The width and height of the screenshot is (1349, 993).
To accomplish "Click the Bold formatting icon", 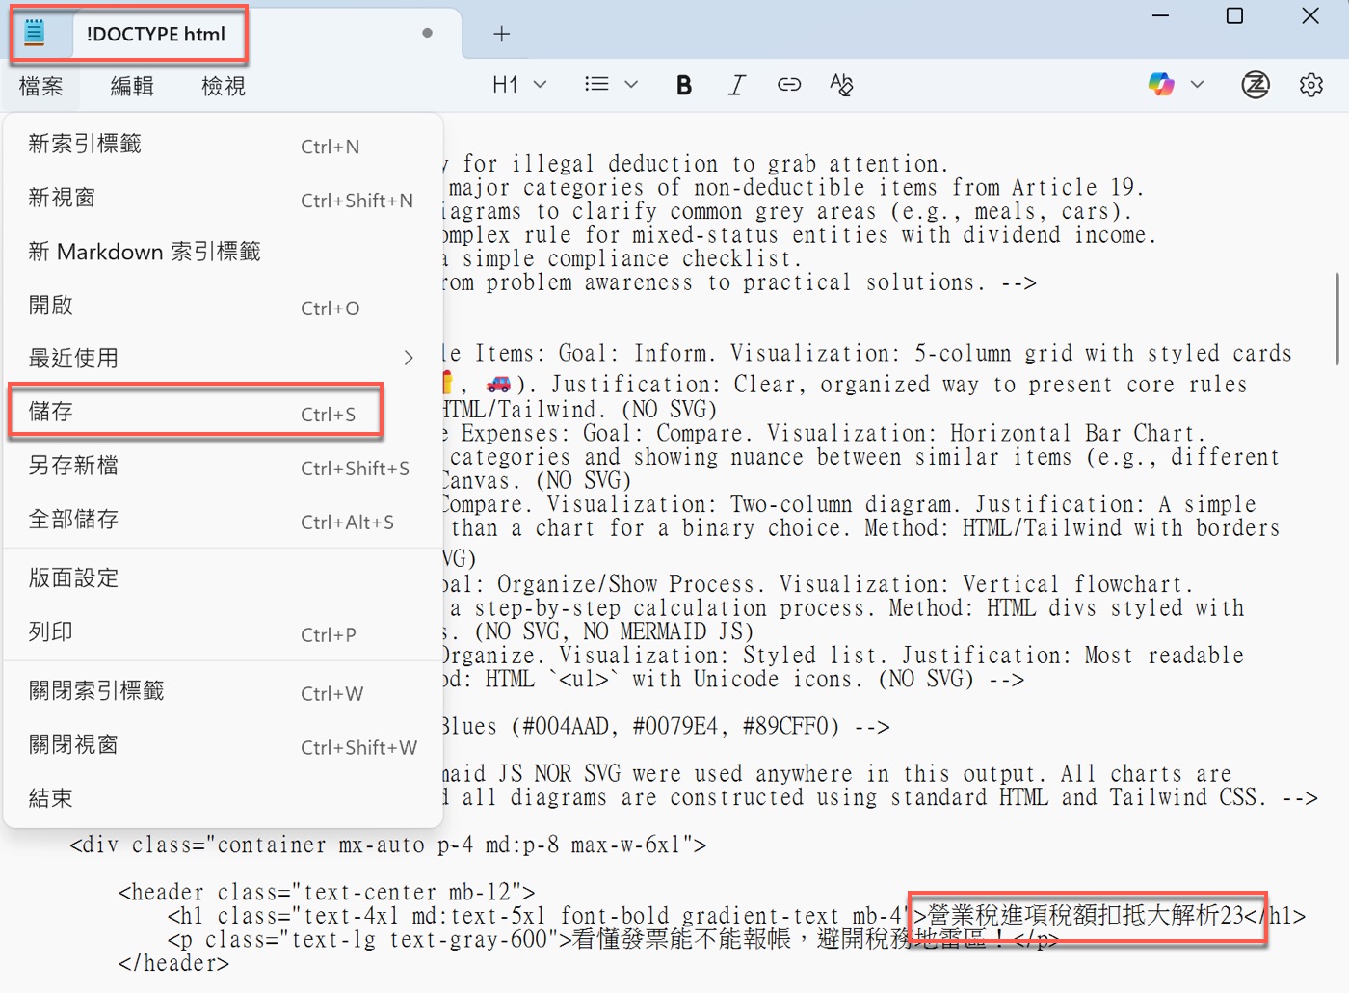I will pos(683,85).
